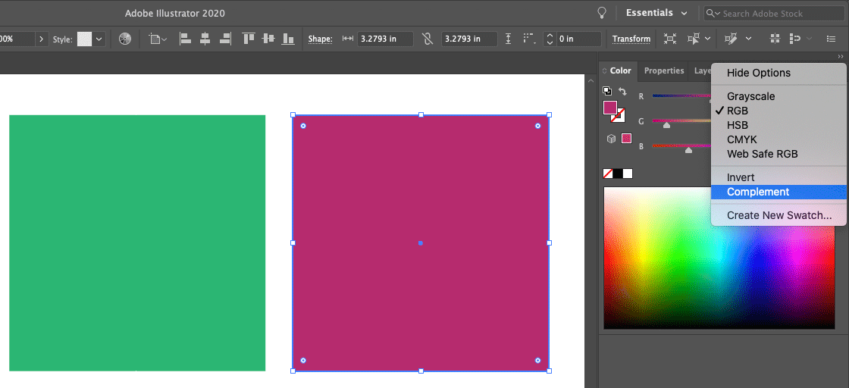Choose Grayscale color mode
This screenshot has width=849, height=388.
click(778, 96)
